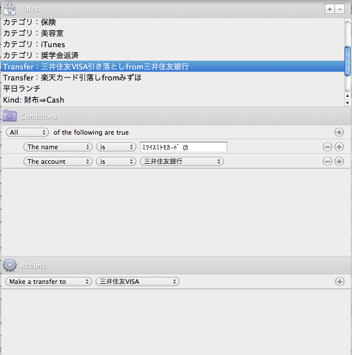352x355 pixels.
Task: Add condition after 'The account' row
Action: pyautogui.click(x=339, y=161)
